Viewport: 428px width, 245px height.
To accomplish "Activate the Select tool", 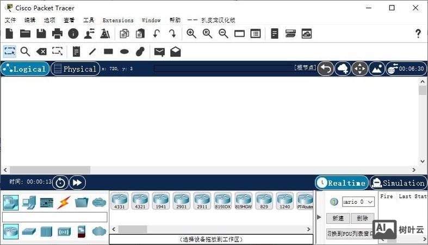I will [10, 51].
